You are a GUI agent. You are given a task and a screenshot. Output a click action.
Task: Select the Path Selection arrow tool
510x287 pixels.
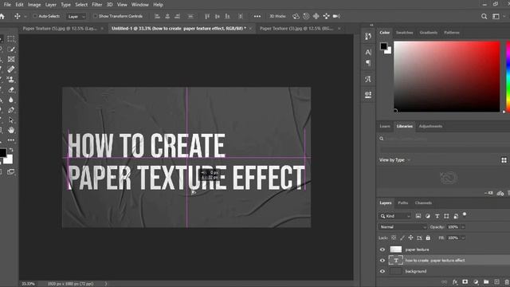click(11, 120)
